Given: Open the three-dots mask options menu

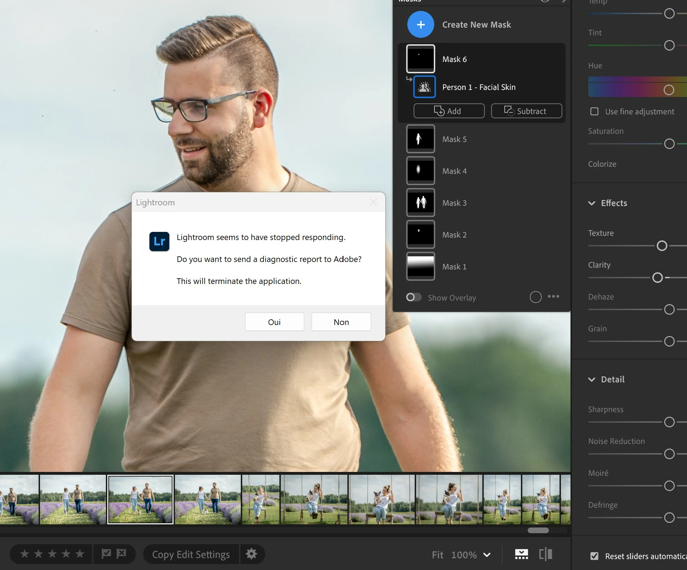Looking at the screenshot, I should (553, 297).
